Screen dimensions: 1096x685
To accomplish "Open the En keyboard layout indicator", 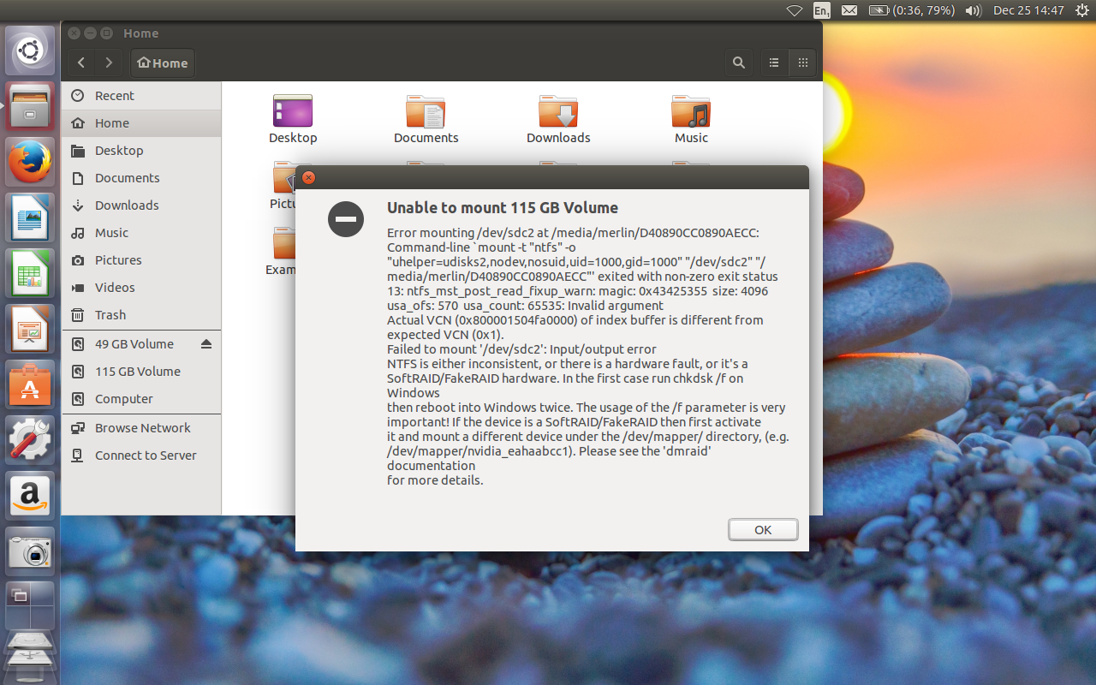I will tap(821, 10).
